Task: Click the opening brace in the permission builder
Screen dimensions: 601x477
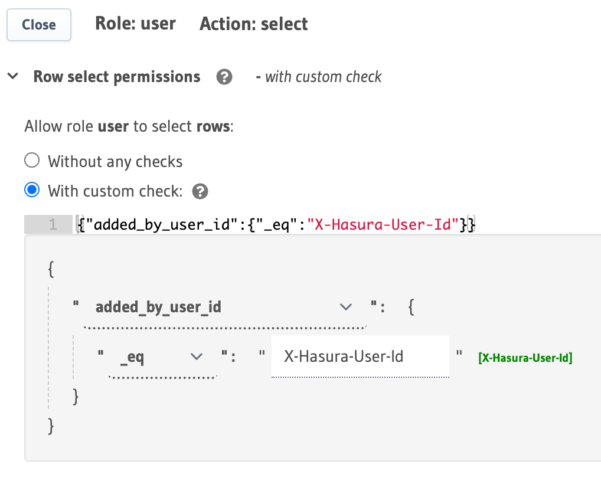Action: (51, 269)
